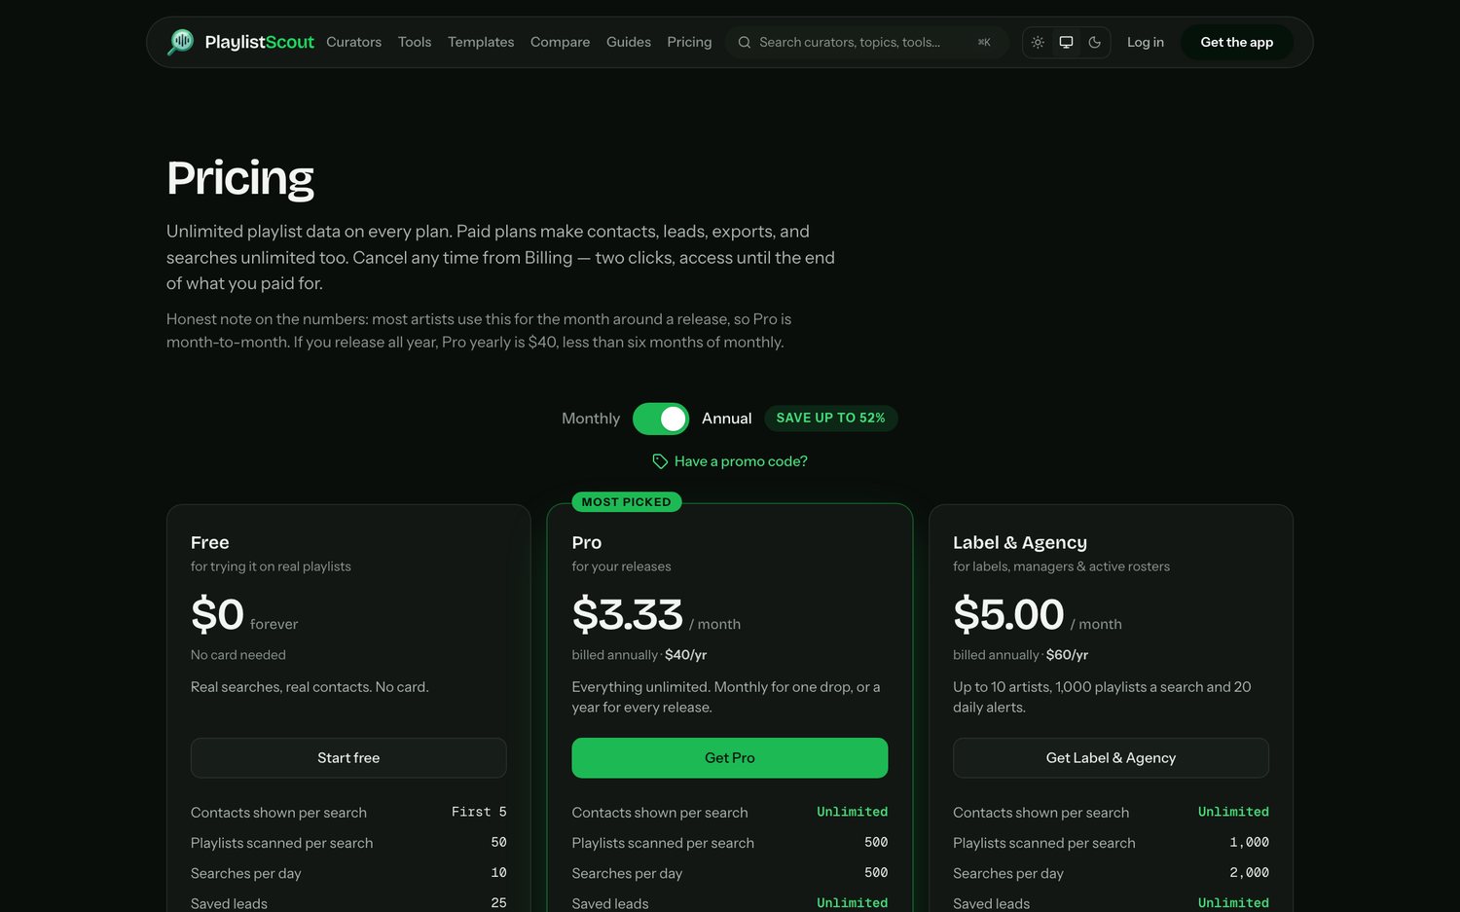Click the search magnifier icon

click(745, 42)
